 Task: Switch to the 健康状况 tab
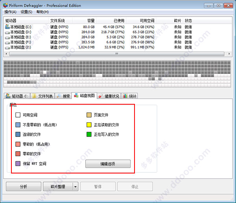tap(109, 96)
